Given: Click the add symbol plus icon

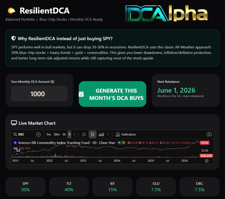Looking at the screenshot, I should 38,134.
